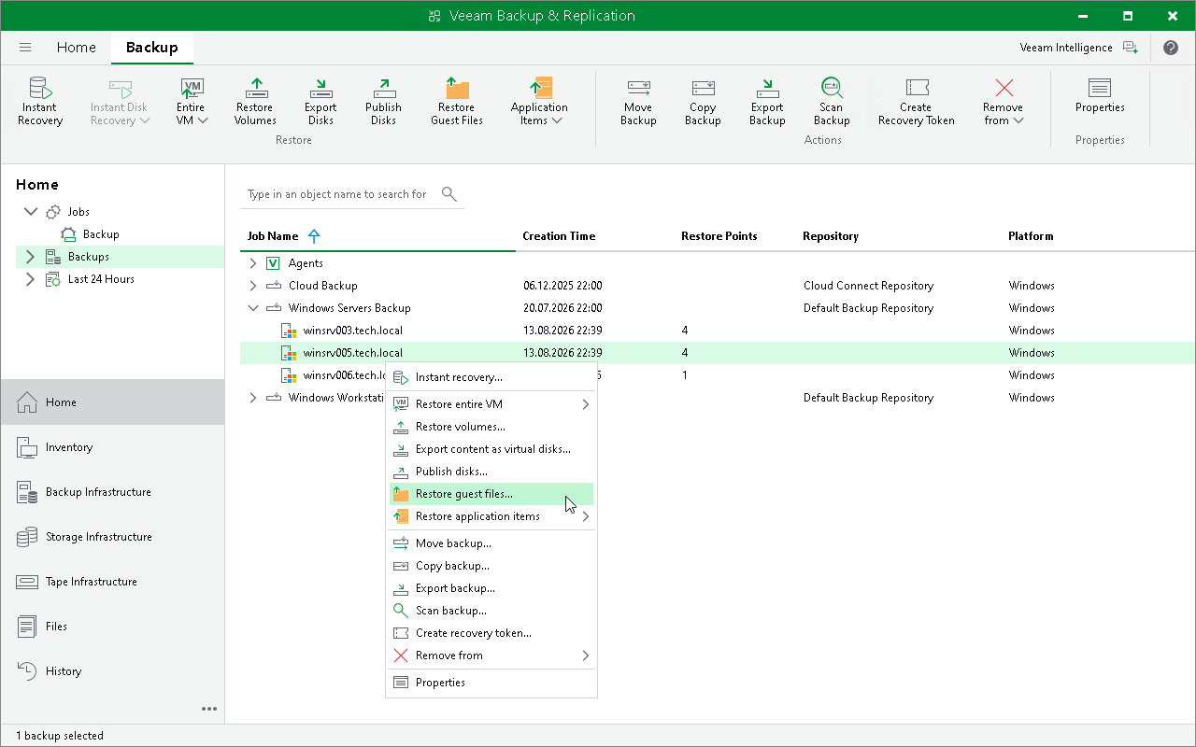The height and width of the screenshot is (747, 1196).
Task: Choose Instant recovery in context menu
Action: pos(491,377)
